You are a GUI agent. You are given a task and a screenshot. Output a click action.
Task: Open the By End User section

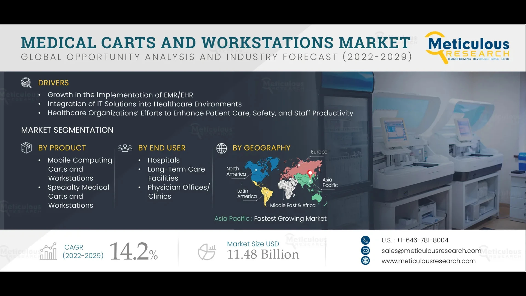coord(162,148)
